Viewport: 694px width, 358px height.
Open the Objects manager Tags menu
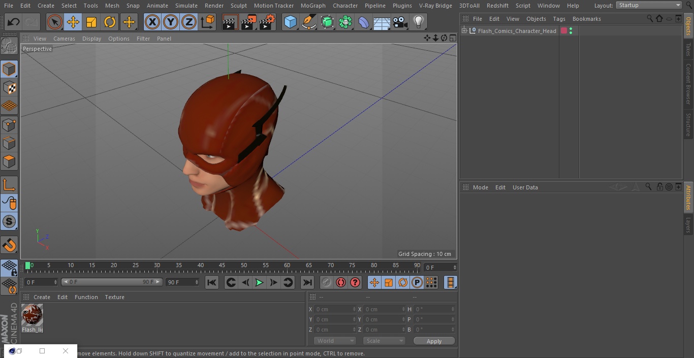pyautogui.click(x=559, y=19)
